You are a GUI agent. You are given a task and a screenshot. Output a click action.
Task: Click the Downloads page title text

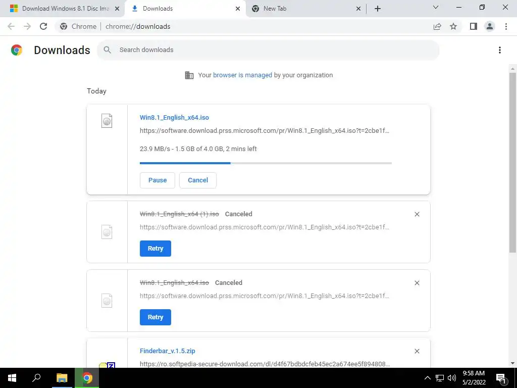tap(62, 50)
